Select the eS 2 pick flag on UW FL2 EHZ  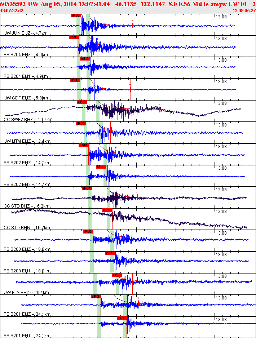117,275
